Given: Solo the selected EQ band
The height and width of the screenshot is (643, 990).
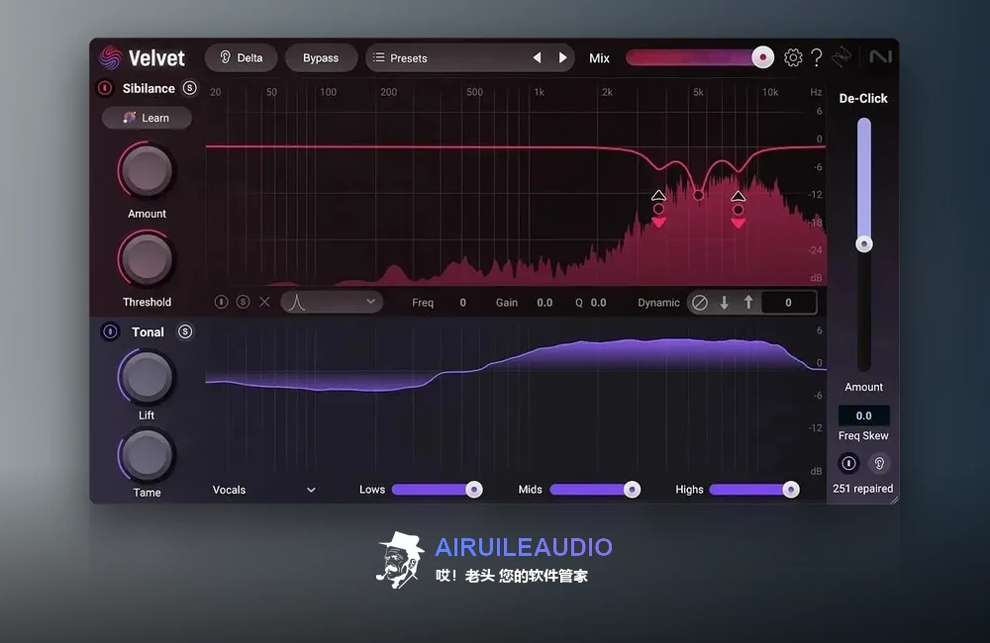Looking at the screenshot, I should [243, 303].
